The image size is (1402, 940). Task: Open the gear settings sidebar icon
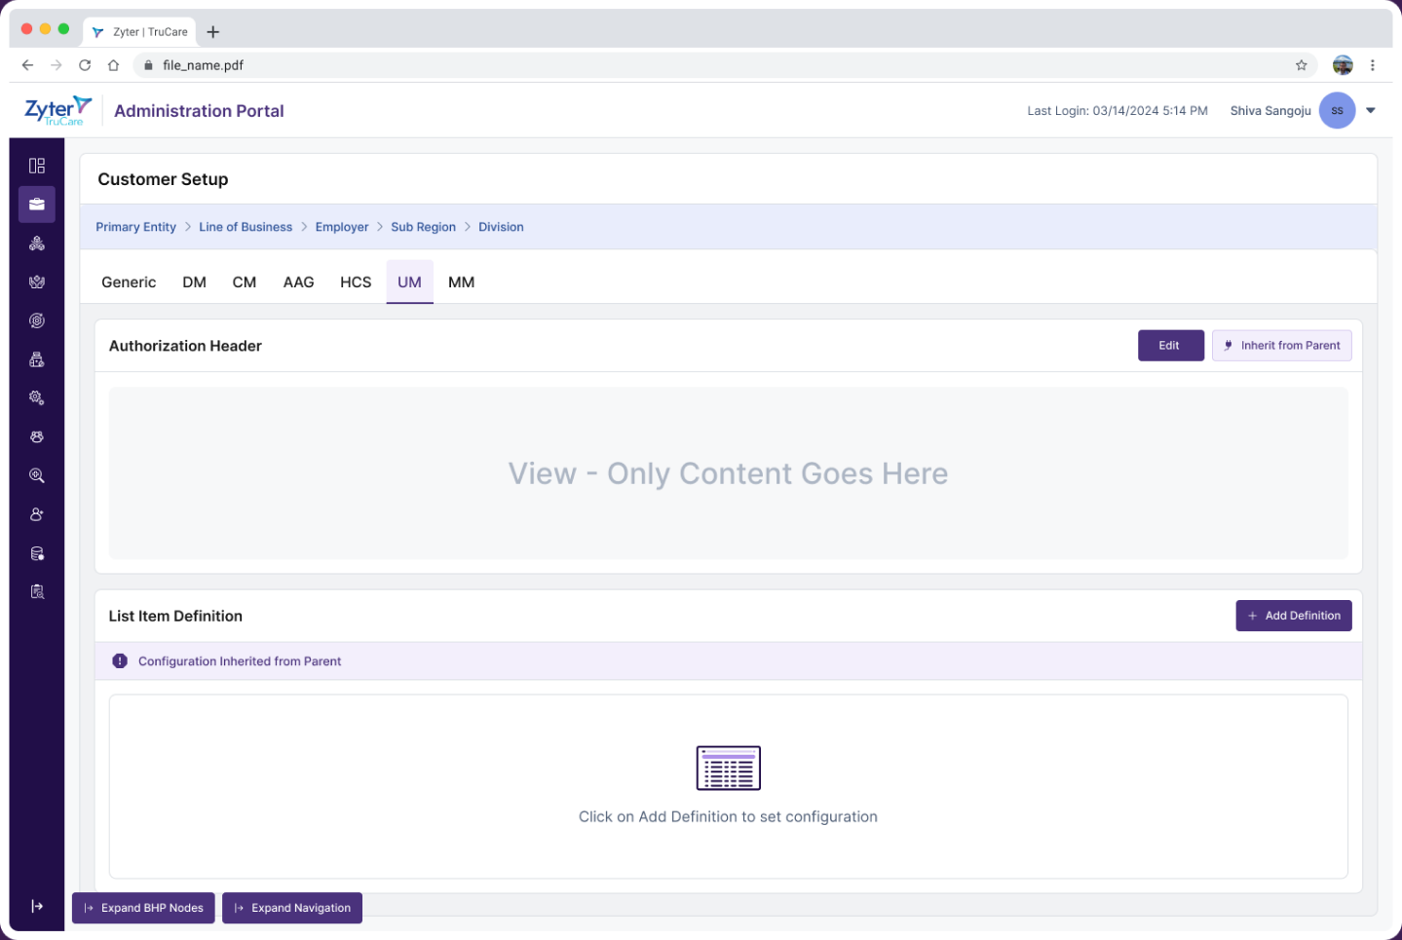tap(37, 397)
